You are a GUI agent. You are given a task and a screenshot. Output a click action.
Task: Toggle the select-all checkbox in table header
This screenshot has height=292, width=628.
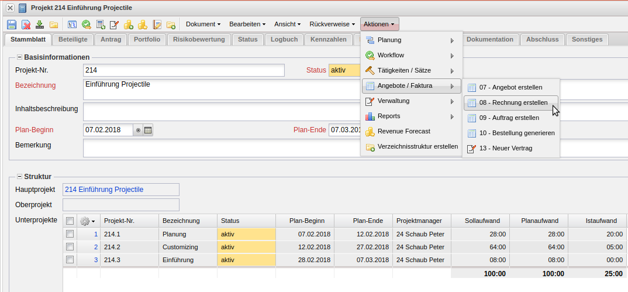pos(70,221)
